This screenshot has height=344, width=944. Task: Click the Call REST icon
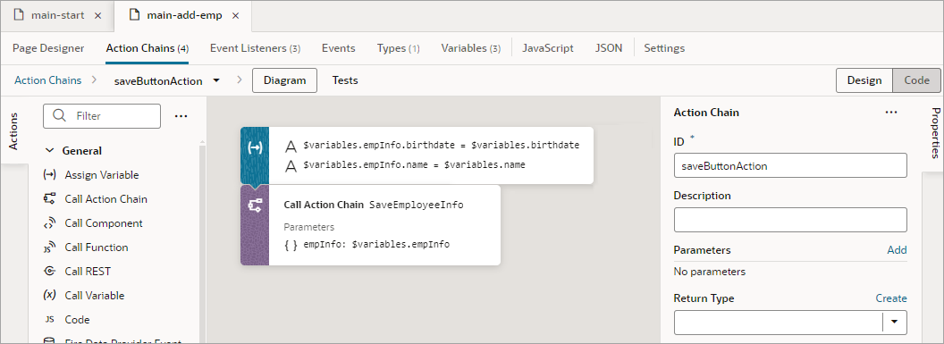50,272
